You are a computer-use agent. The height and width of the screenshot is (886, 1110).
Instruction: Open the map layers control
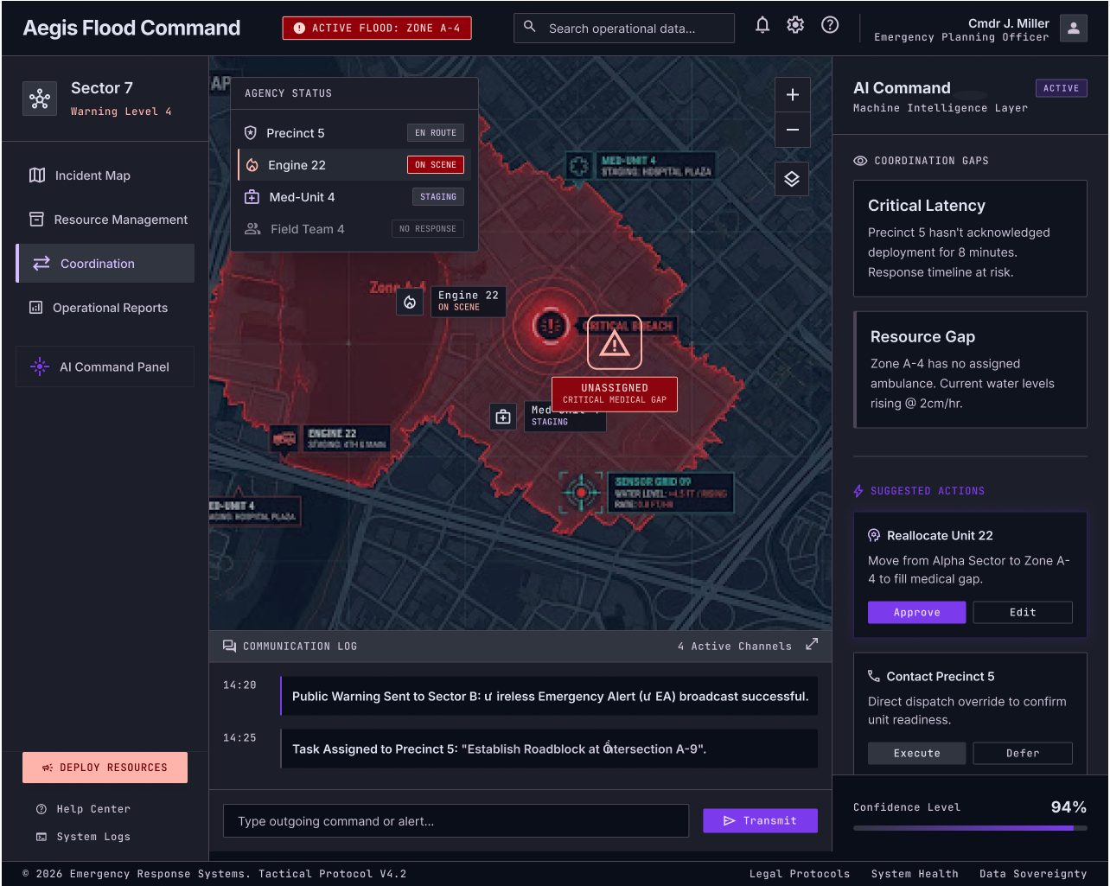pos(792,179)
